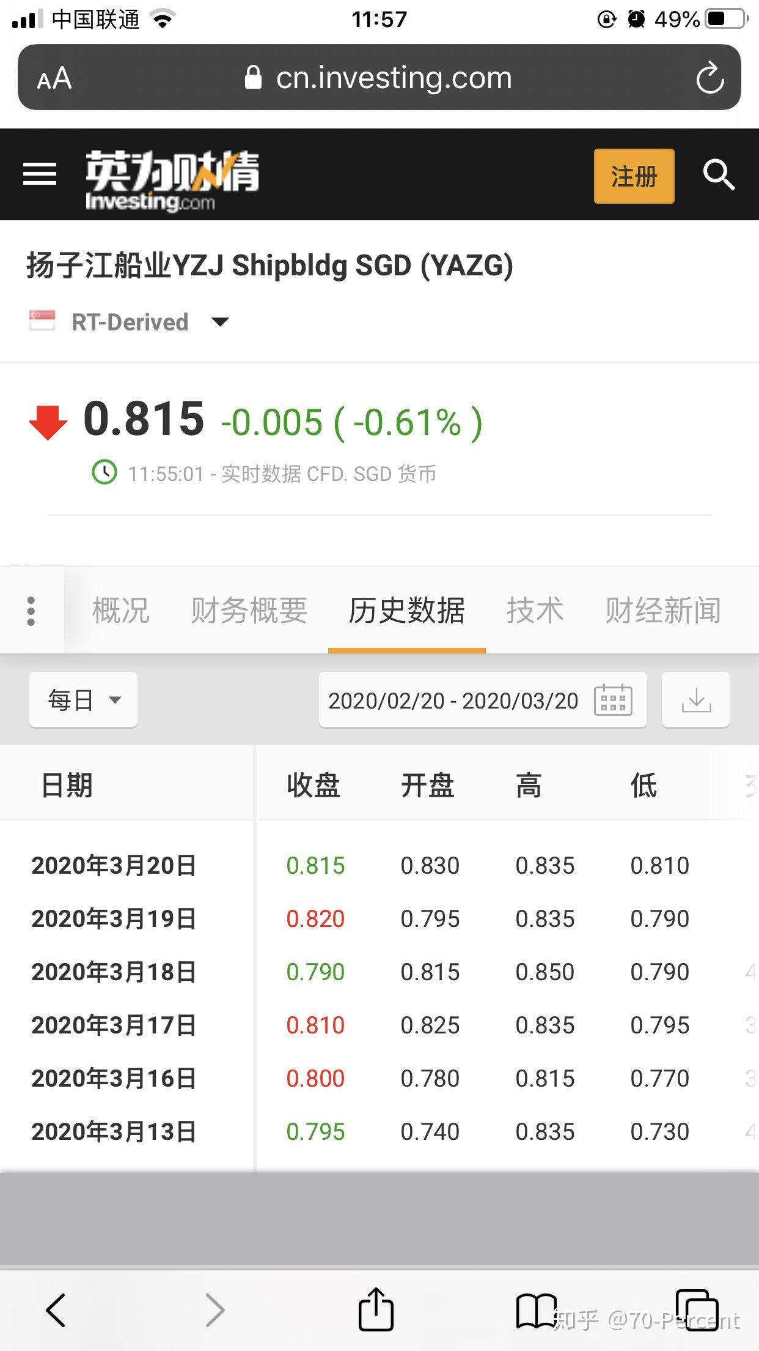The image size is (759, 1351).
Task: Go back with Safari back arrow
Action: pos(56,1310)
